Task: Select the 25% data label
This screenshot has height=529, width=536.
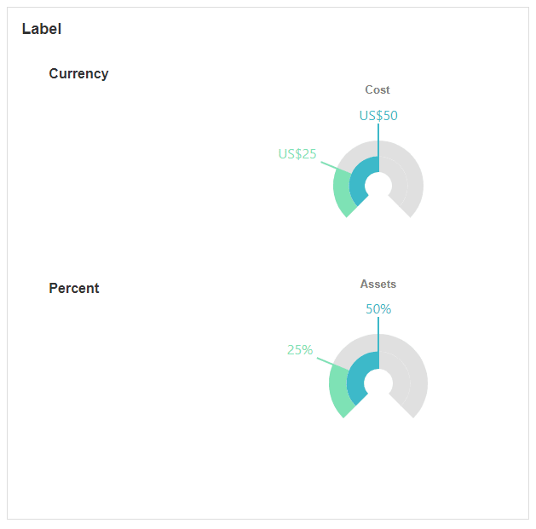Action: click(x=300, y=349)
